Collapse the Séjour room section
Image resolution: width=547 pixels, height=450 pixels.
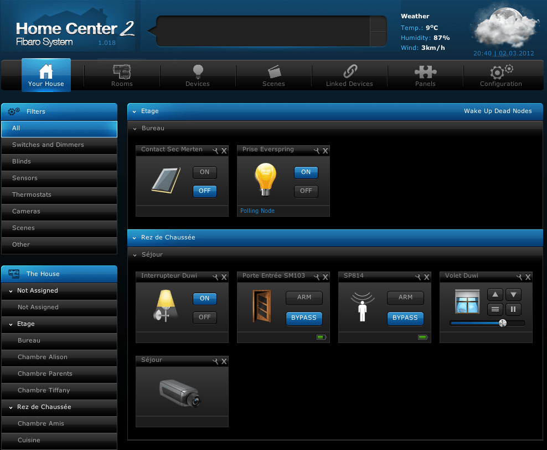[135, 255]
